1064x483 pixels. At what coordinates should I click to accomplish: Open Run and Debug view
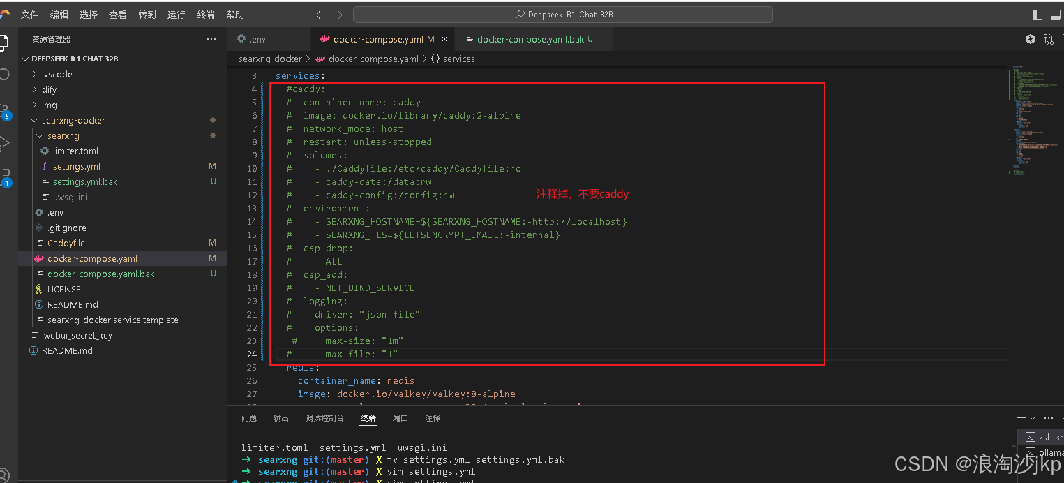[3, 143]
